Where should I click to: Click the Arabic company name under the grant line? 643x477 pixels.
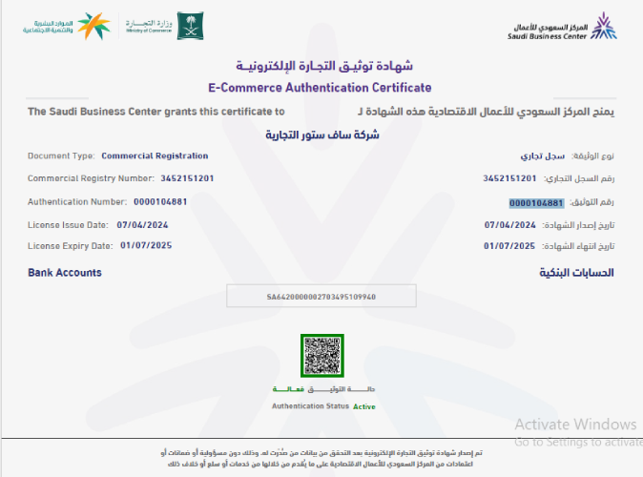coord(322,135)
